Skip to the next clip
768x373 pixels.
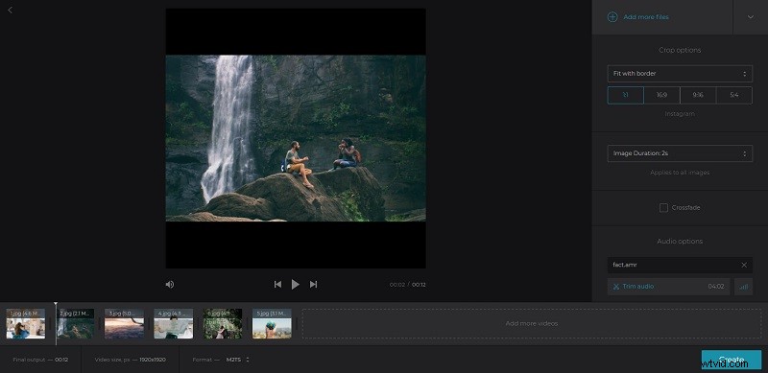tap(314, 285)
